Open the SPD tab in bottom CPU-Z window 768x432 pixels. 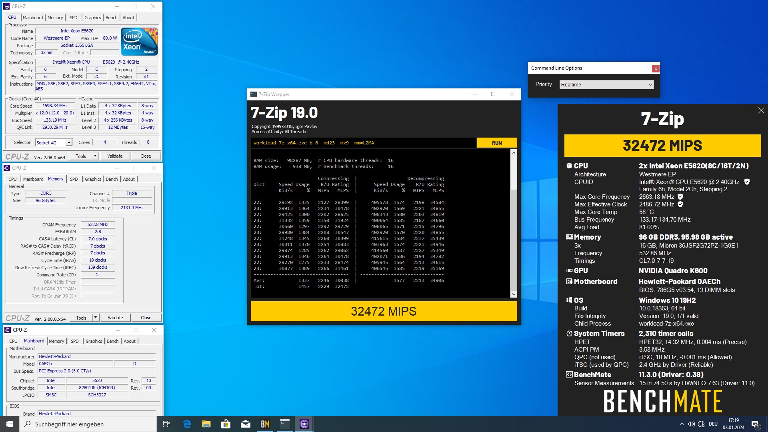point(75,341)
